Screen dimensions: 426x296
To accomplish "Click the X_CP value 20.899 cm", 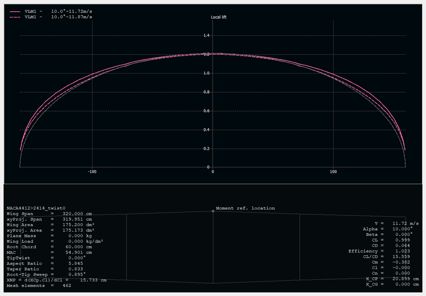I will (x=405, y=279).
